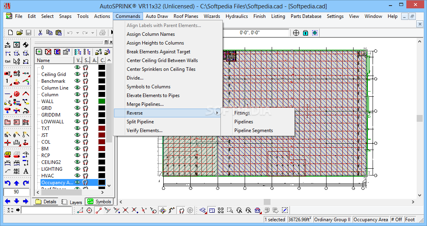Image resolution: width=427 pixels, height=226 pixels.
Task: Click the delete layer red X icon
Action: point(48,52)
